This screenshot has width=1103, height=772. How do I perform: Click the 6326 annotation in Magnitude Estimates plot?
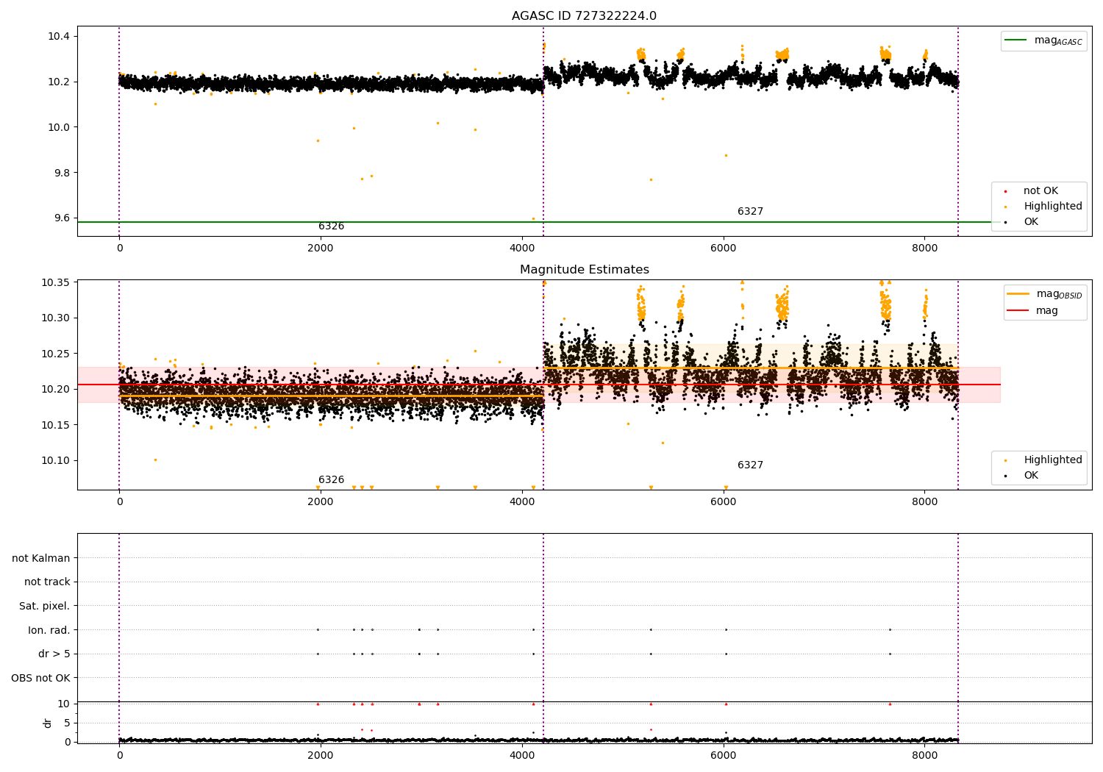pos(331,480)
